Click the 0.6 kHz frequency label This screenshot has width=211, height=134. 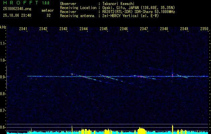3,127
